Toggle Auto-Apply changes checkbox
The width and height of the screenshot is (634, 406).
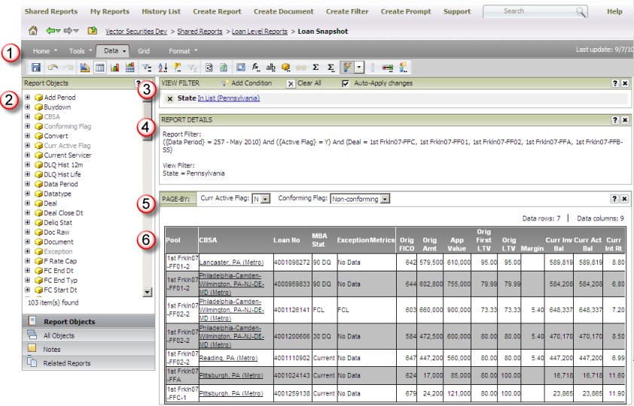(346, 83)
